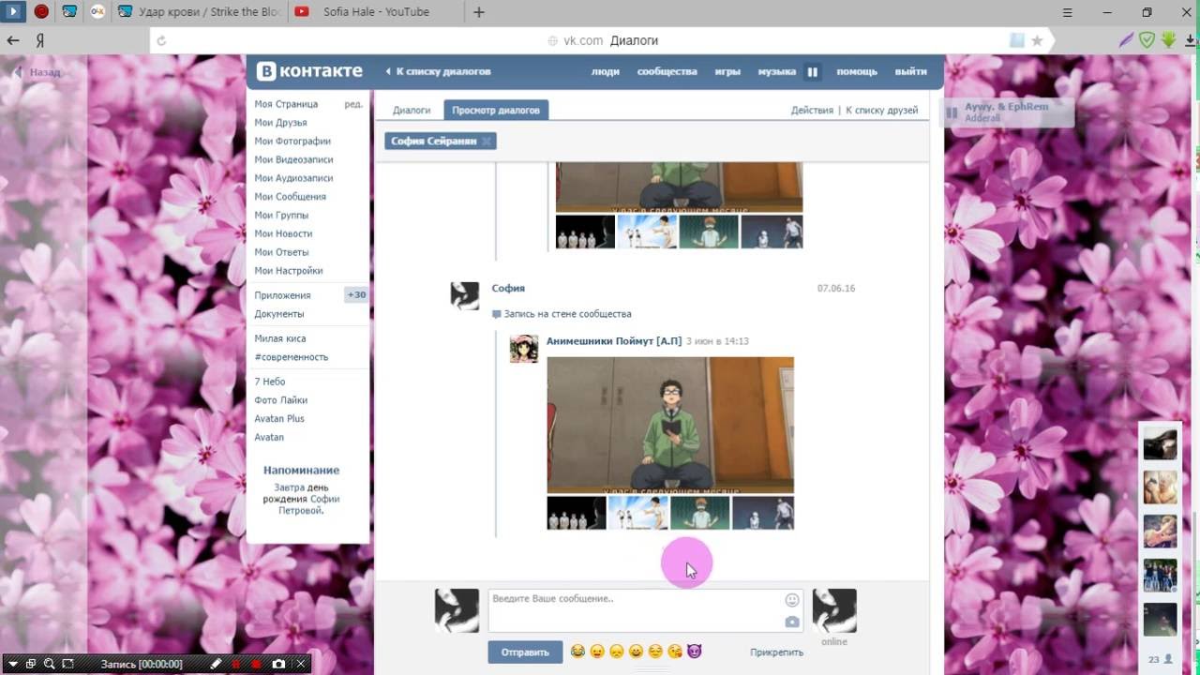The image size is (1200, 675).
Task: Open Adguard green shield extension
Action: pos(1147,40)
